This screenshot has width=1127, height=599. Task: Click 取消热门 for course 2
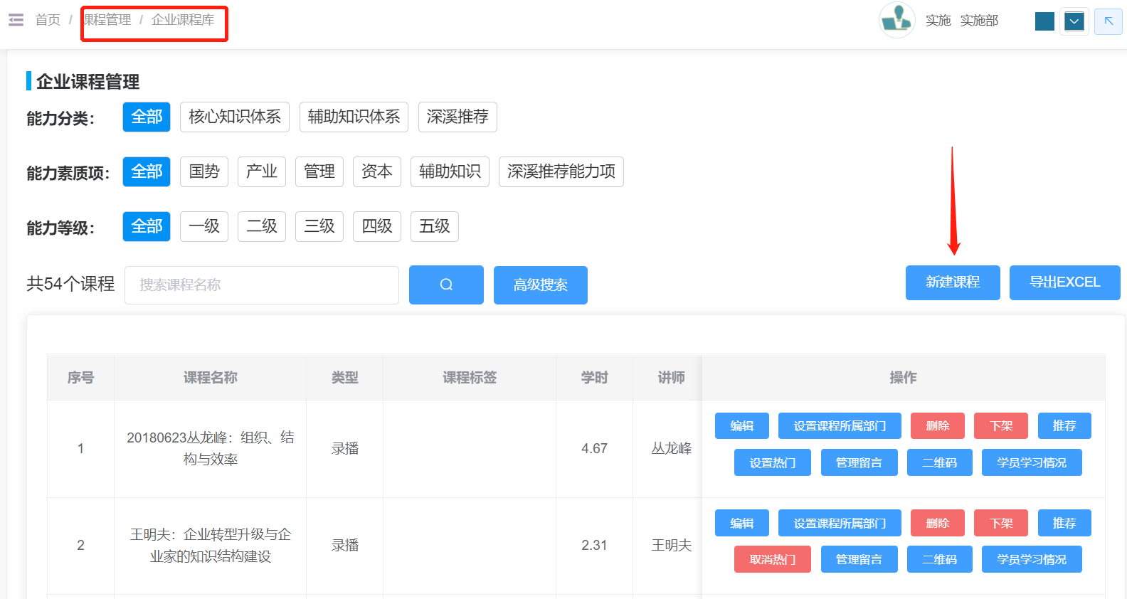pos(772,559)
